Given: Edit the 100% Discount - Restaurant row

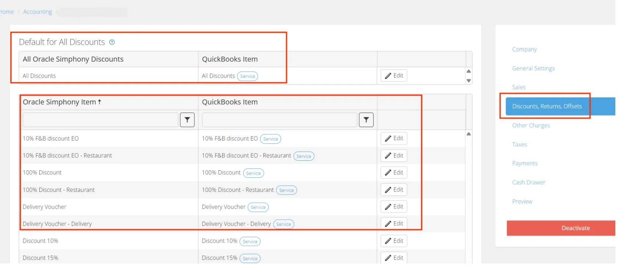Looking at the screenshot, I should click(x=394, y=190).
